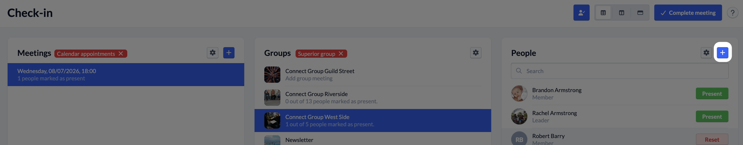Open the help question mark icon
Image resolution: width=743 pixels, height=145 pixels.
click(732, 13)
